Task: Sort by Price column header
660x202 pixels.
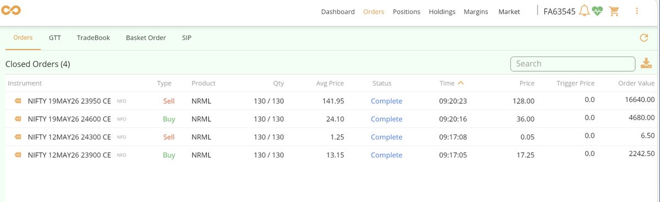Action: click(527, 83)
